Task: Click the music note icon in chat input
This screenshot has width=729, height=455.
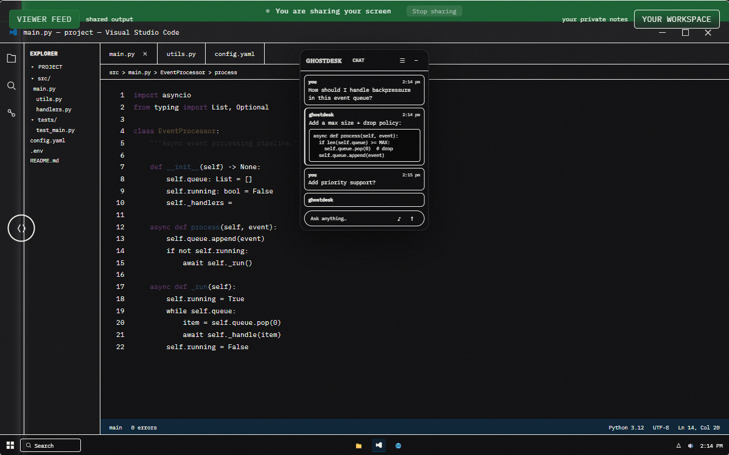Action: 399,219
